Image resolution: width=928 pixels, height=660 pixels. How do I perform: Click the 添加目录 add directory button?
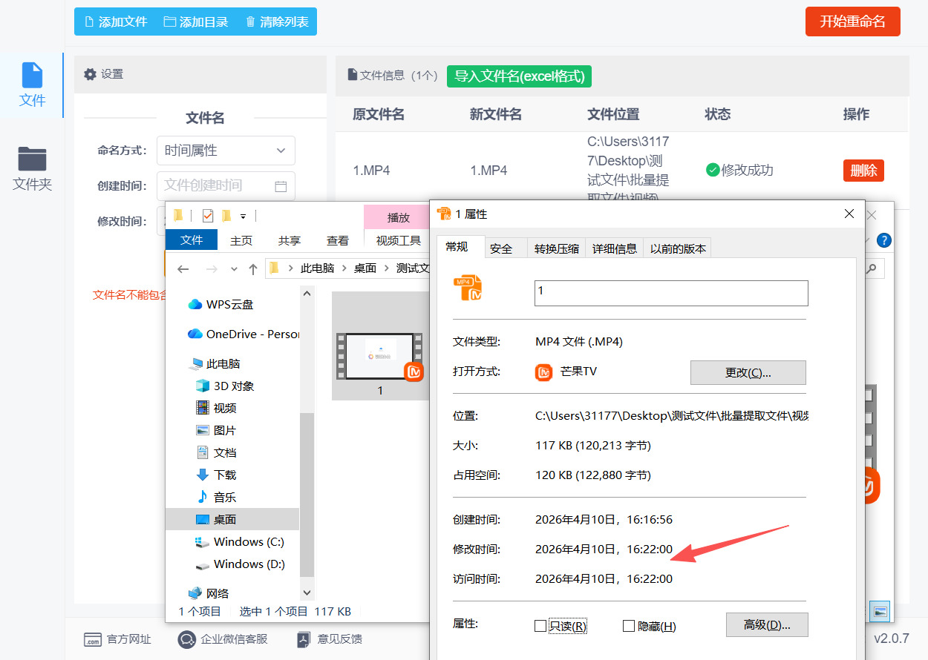(195, 22)
